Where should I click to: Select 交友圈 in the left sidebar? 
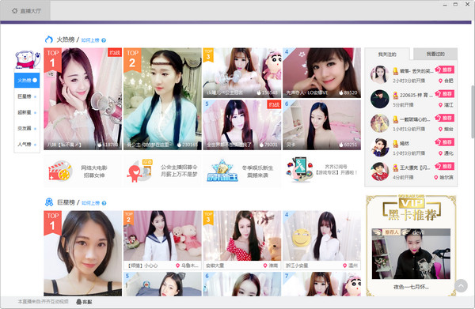click(x=27, y=129)
